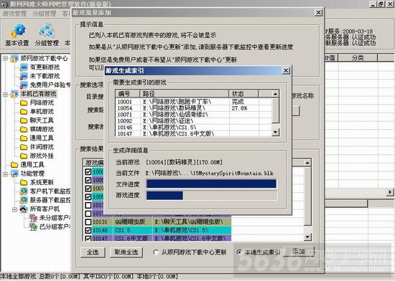Click 状态 column header

tap(243, 94)
